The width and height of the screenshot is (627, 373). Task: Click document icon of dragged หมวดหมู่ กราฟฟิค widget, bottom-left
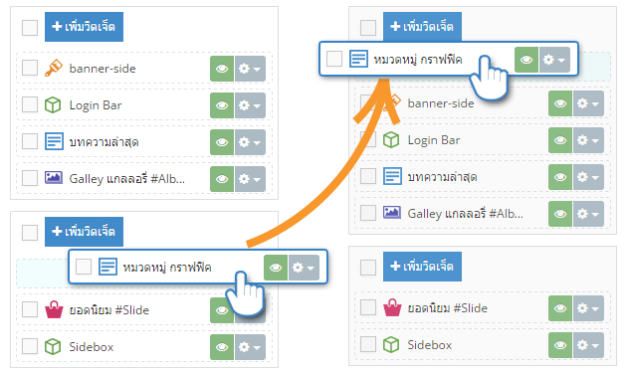(107, 267)
